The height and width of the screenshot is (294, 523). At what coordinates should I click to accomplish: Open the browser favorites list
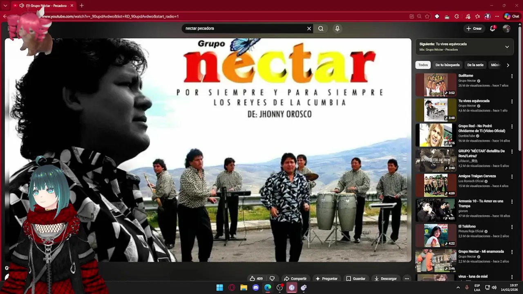(478, 16)
